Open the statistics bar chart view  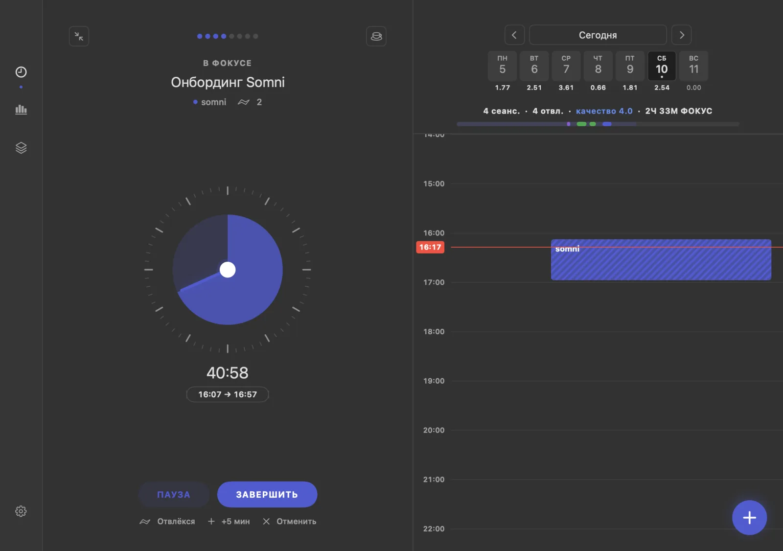tap(21, 109)
